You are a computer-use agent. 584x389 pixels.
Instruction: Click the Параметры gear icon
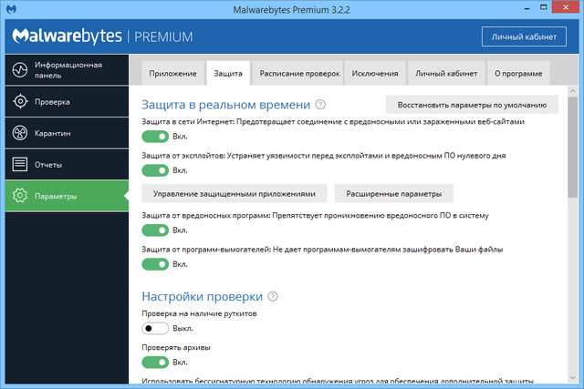20,196
